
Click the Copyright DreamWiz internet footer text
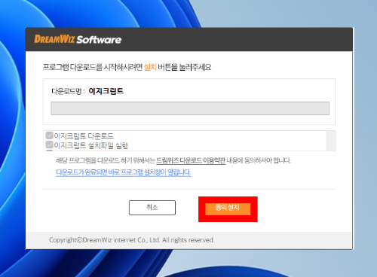point(131,240)
